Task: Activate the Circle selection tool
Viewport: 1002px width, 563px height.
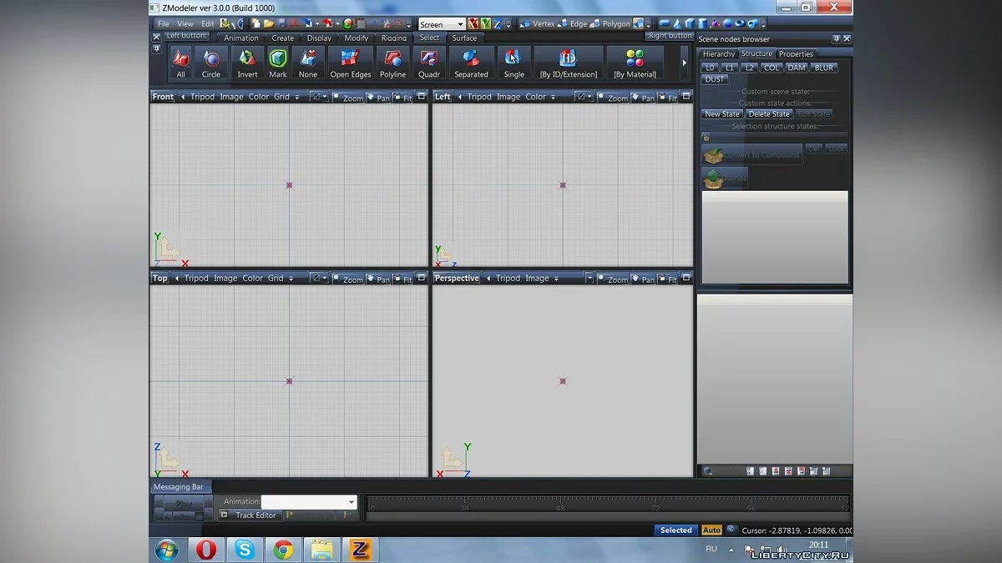Action: click(x=211, y=60)
